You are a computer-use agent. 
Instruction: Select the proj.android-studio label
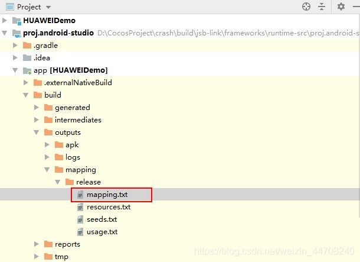coord(58,33)
